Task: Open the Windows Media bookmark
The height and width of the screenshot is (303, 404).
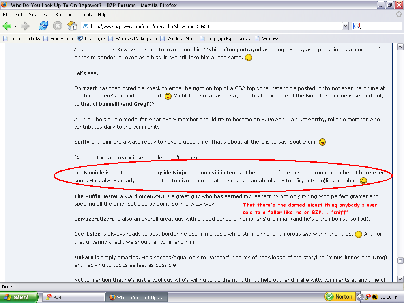Action: click(179, 39)
